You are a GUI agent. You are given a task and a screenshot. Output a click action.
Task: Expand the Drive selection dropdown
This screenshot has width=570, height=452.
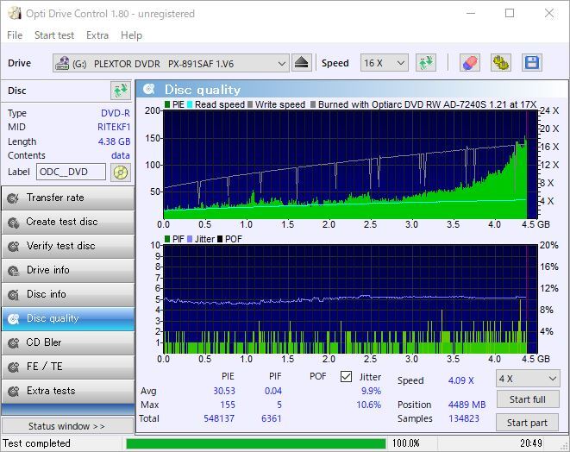(281, 63)
